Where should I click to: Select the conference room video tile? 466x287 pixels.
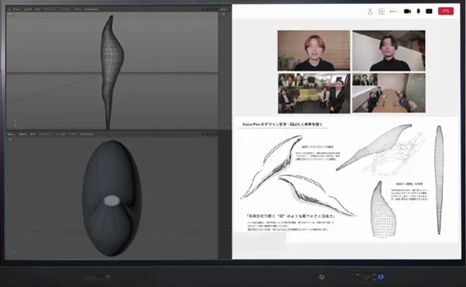[x=389, y=93]
